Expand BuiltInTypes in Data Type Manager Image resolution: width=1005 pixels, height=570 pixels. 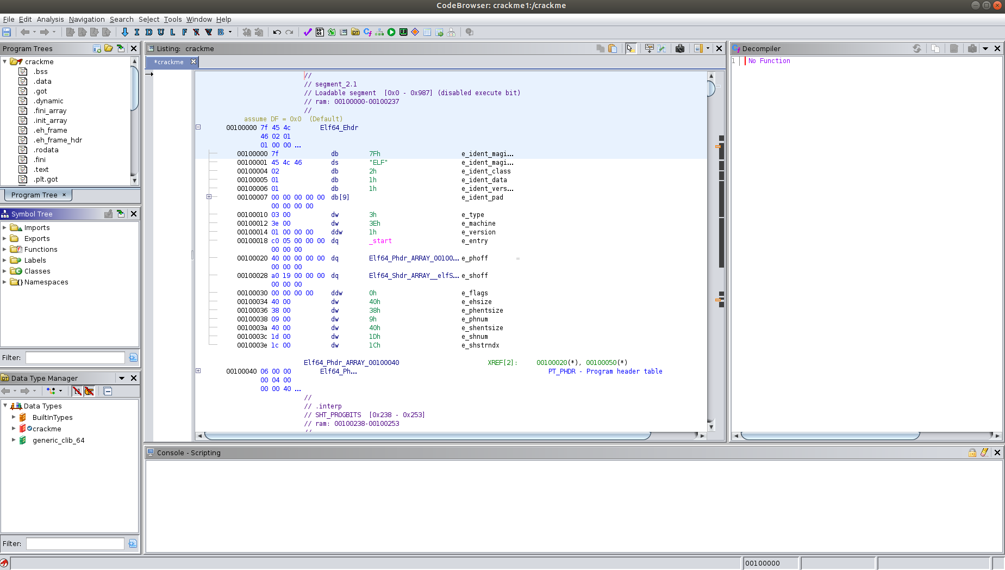point(14,417)
